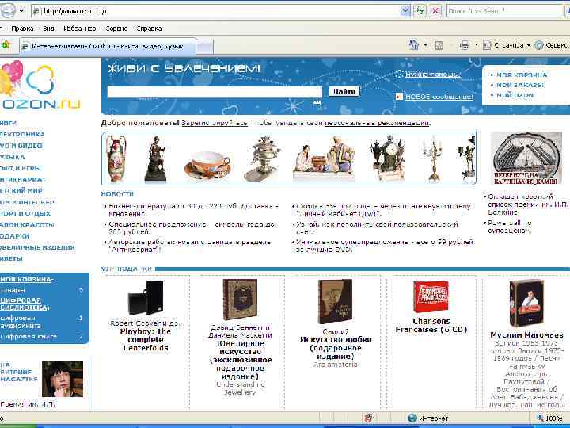The image size is (570, 428).
Task: Open the Сервис gear toolbar button
Action: click(x=552, y=45)
